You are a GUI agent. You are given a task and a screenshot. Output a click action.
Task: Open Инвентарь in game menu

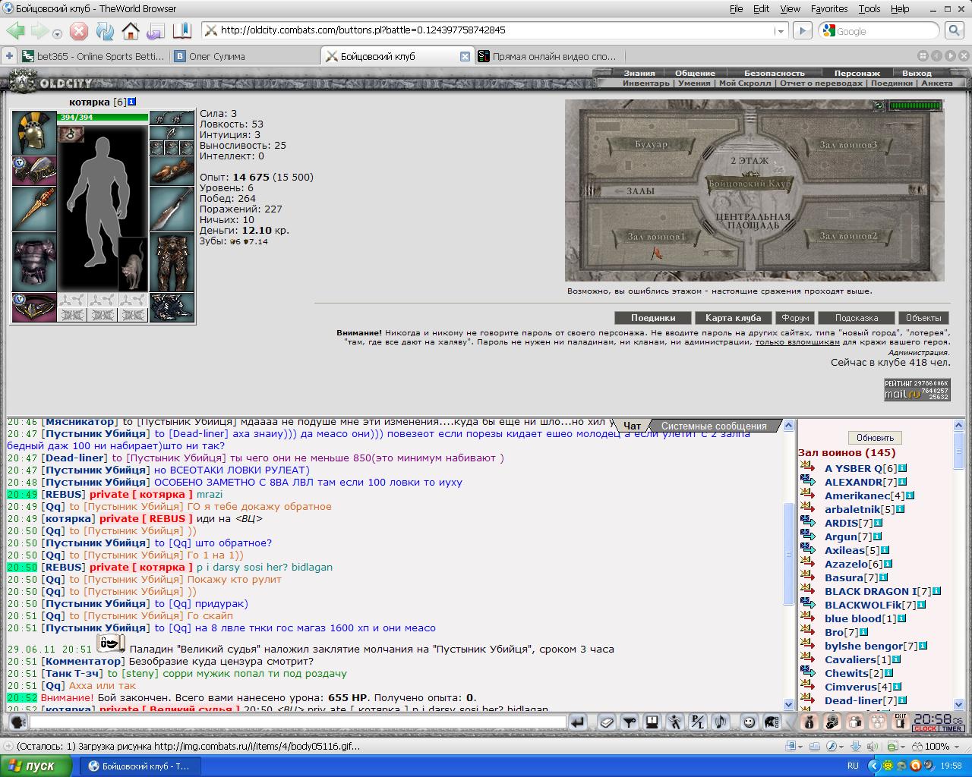point(646,83)
